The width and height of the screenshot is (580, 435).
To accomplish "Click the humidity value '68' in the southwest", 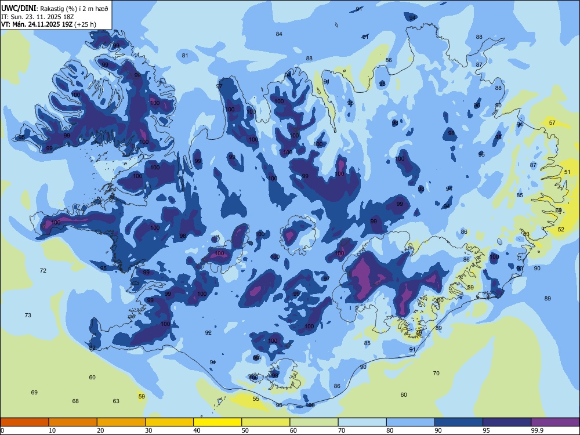I will click(x=75, y=401).
